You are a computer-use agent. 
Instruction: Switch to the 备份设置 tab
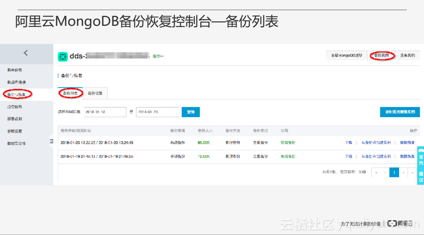coord(95,93)
